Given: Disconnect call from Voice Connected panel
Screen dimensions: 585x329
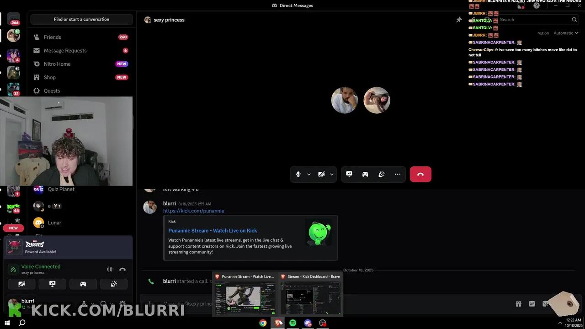Looking at the screenshot, I should (122, 270).
